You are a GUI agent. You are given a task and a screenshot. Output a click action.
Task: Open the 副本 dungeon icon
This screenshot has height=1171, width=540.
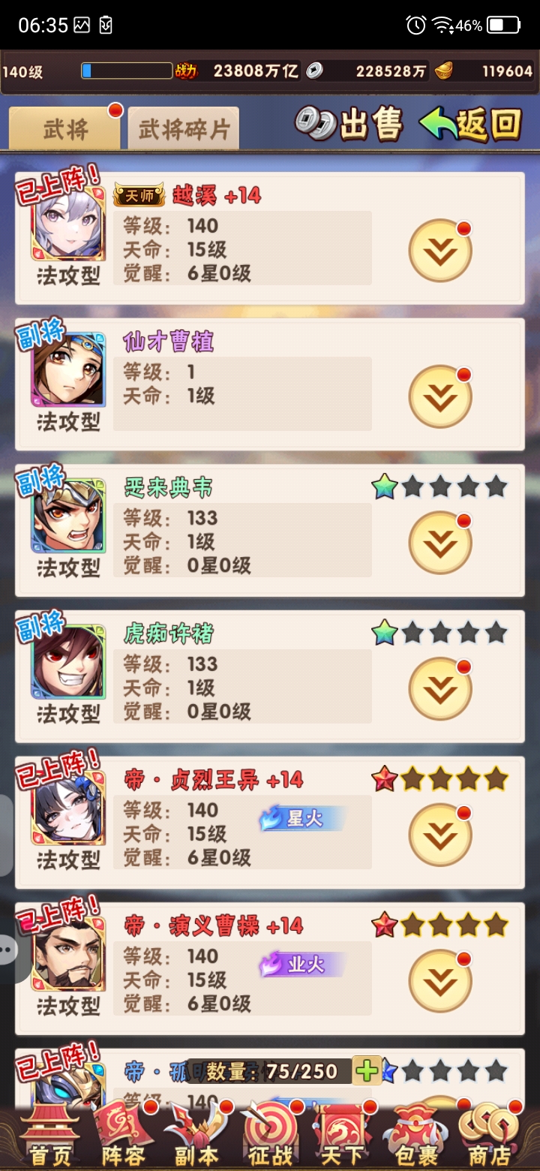coord(196,1135)
